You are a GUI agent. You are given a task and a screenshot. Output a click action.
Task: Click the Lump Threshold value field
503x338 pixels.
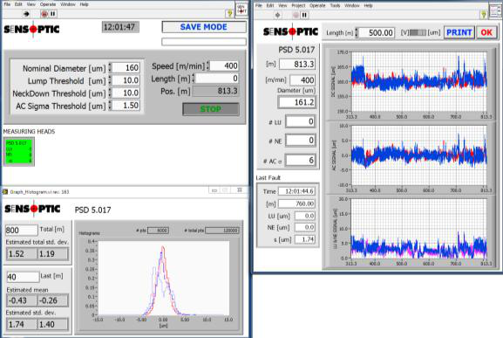pyautogui.click(x=126, y=80)
